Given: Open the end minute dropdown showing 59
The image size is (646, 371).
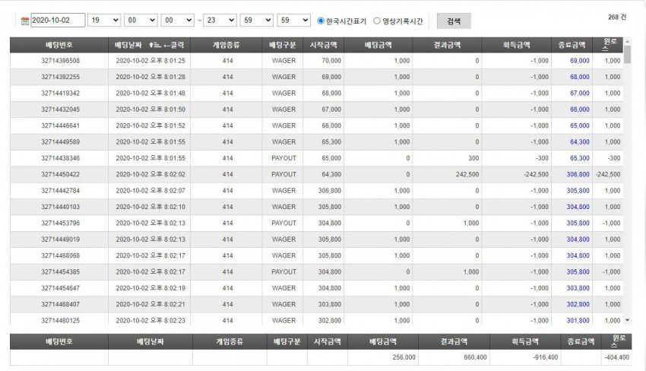Looking at the screenshot, I should pos(257,21).
